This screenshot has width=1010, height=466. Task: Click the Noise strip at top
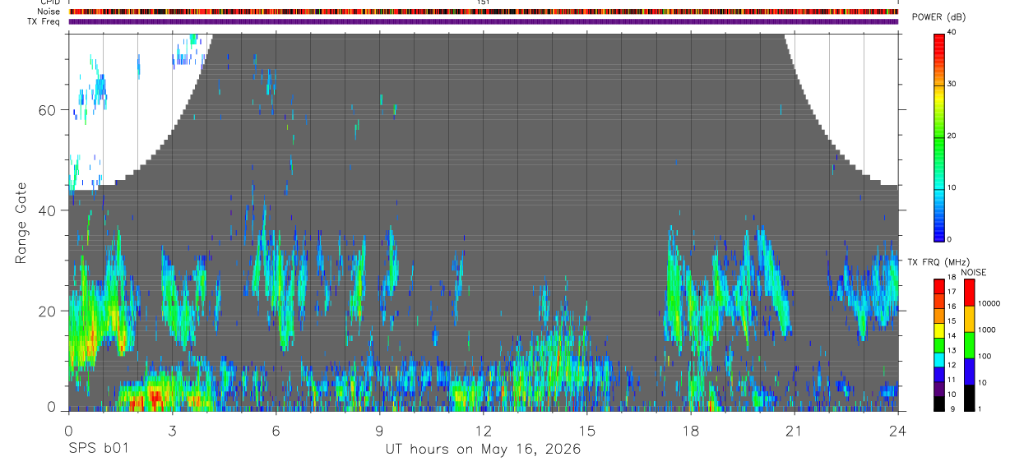click(484, 12)
